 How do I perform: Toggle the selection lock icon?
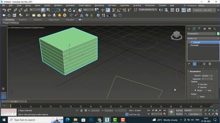pos(81,110)
